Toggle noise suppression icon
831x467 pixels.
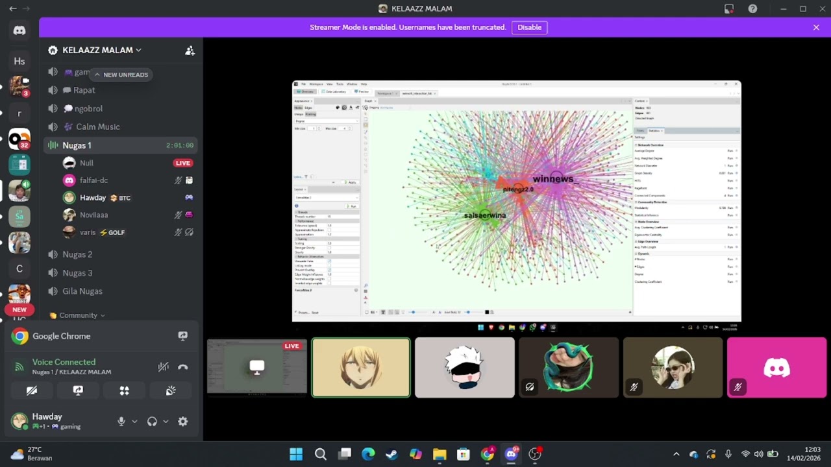(x=164, y=367)
